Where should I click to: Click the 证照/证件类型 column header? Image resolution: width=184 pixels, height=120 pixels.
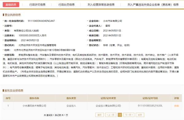tap(108, 98)
